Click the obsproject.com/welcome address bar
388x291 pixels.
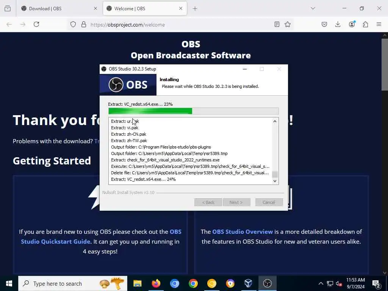(180, 25)
